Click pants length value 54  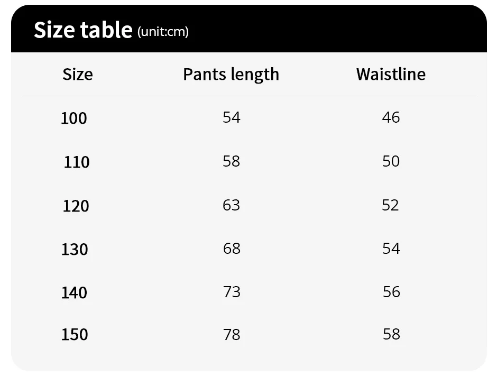coord(232,117)
